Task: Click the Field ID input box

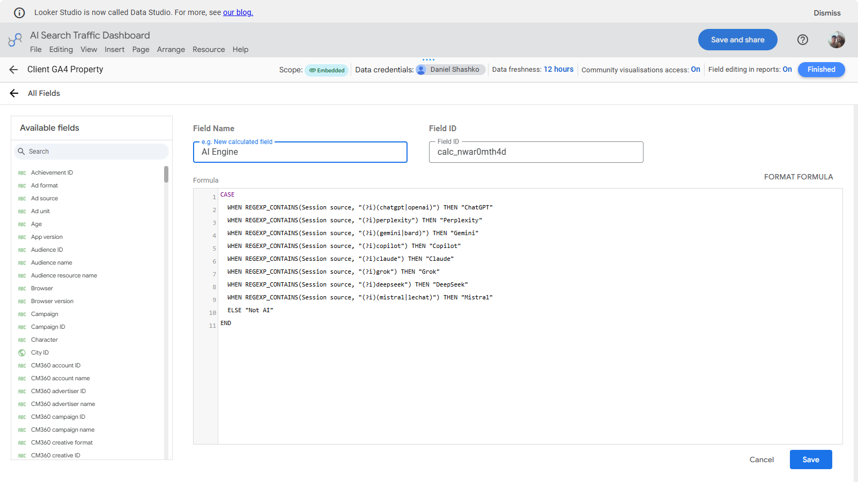Action: point(536,152)
